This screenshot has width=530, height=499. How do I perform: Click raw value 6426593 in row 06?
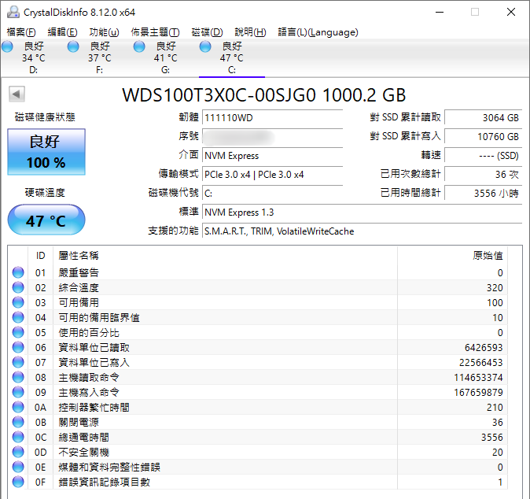point(484,347)
